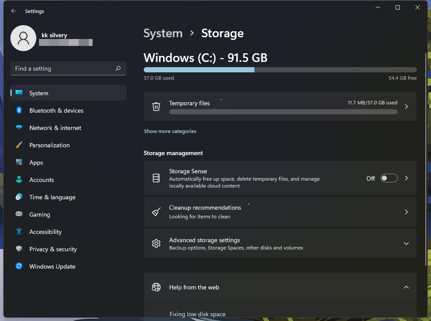Image resolution: width=431 pixels, height=321 pixels.
Task: Click the Apps icon in sidebar
Action: [x=19, y=162]
